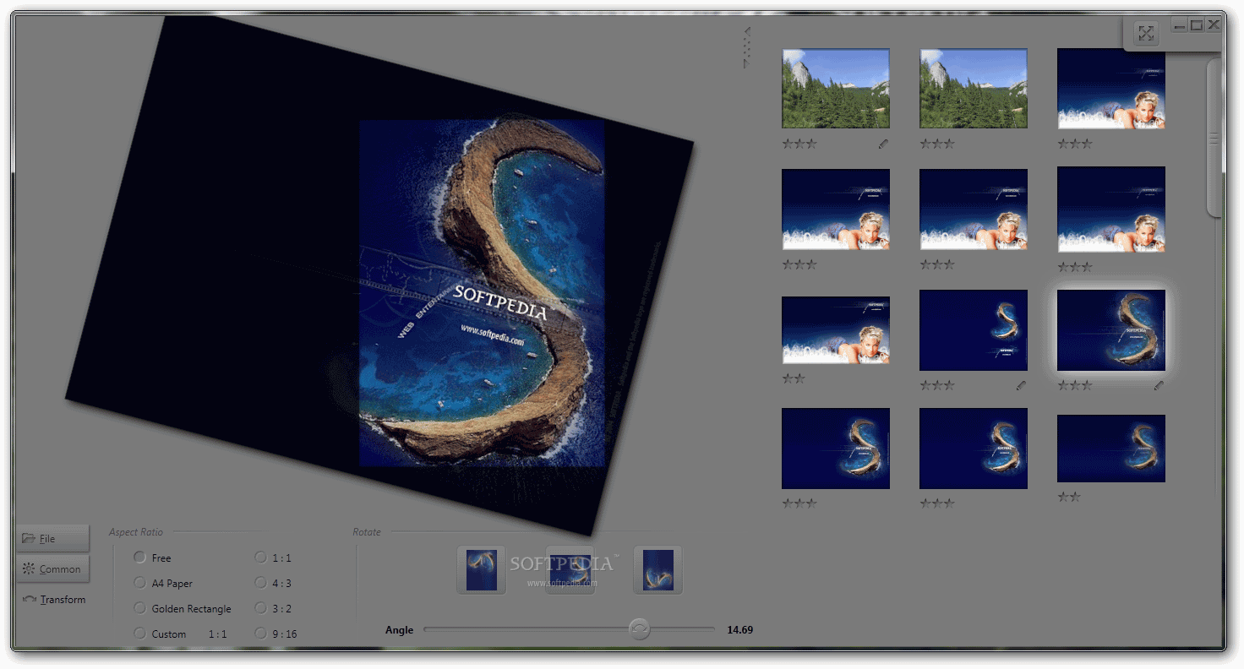1244x669 pixels.
Task: Click the angle value 14.69
Action: tap(739, 629)
